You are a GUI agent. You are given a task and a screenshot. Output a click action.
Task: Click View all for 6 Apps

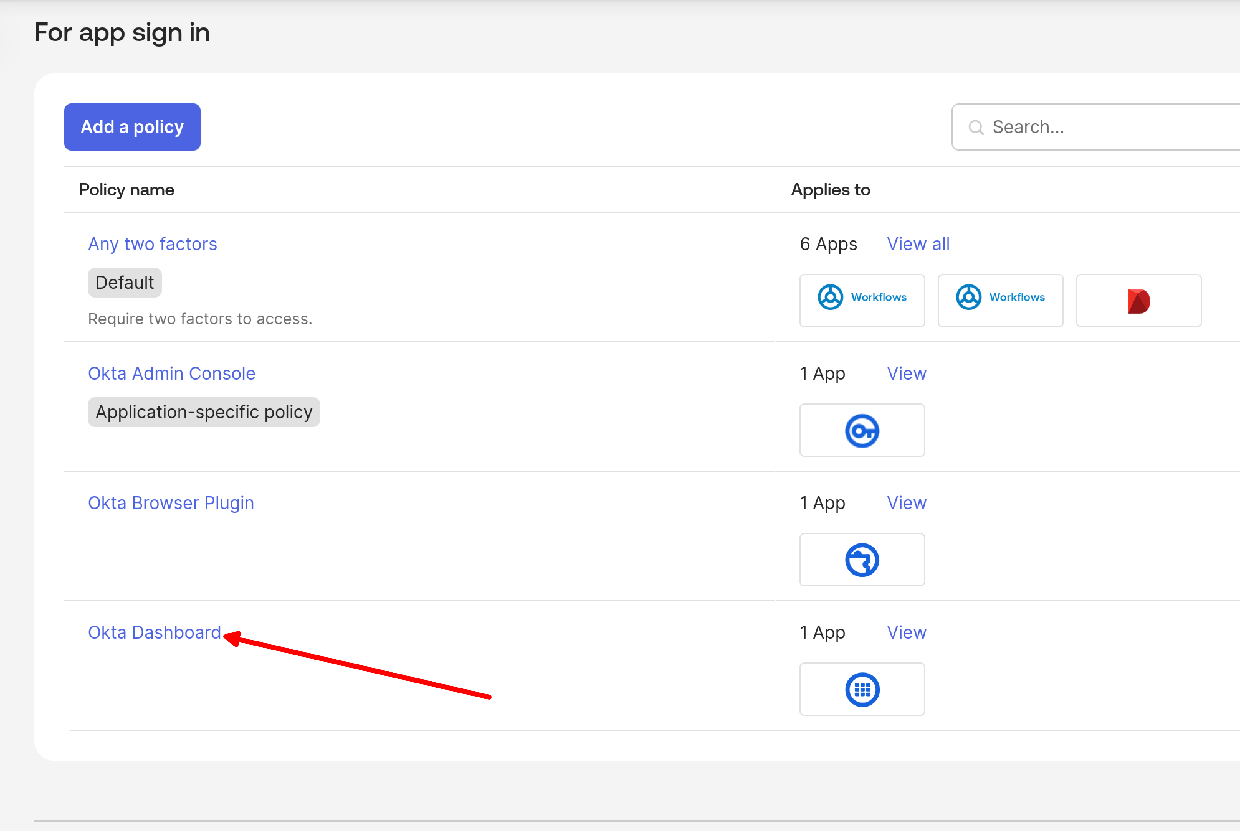[x=918, y=244]
